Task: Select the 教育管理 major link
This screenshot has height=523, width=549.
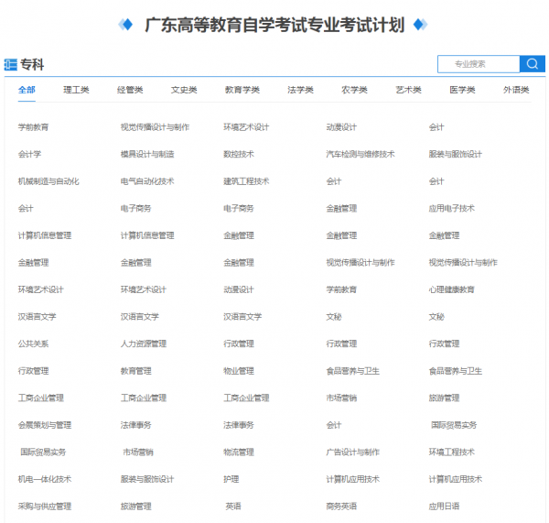Action: [135, 371]
